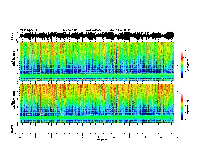Image resolution: width=199 pixels, height=154 pixels.
Task: Select the ch.1(V) waveform panel at top
Action: [99, 36]
